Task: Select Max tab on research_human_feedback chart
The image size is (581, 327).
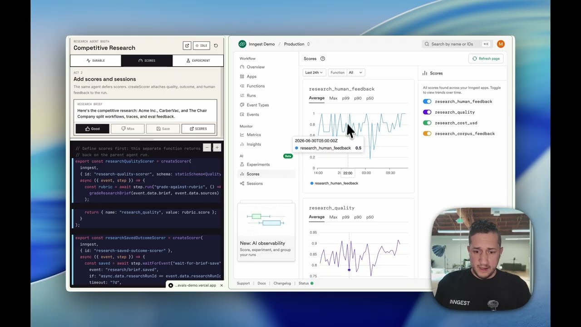Action: (x=333, y=98)
